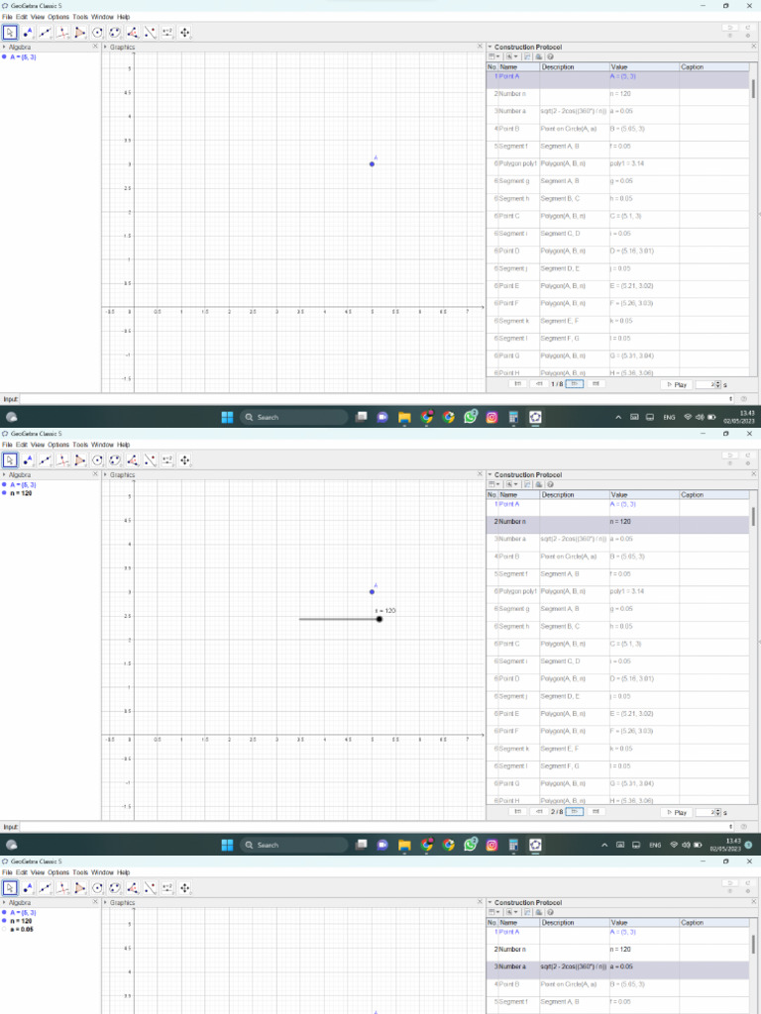Collapse Construction Protocol panel header in step 1/8 window
Viewport: 761px width, 1014px height.
pyautogui.click(x=489, y=48)
